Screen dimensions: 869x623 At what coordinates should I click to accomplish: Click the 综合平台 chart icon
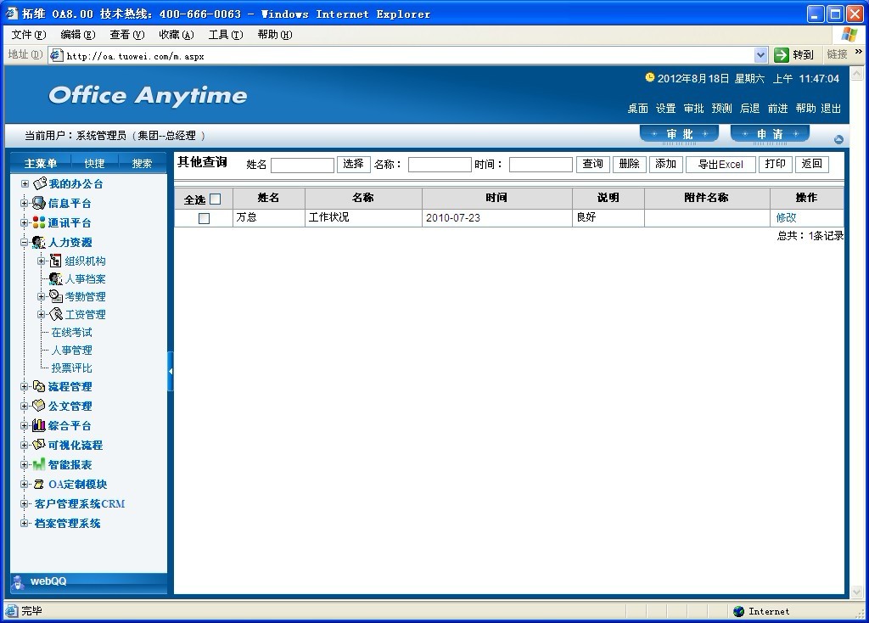pos(39,425)
